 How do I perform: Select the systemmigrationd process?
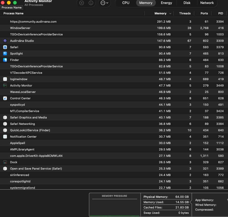(x=114, y=187)
